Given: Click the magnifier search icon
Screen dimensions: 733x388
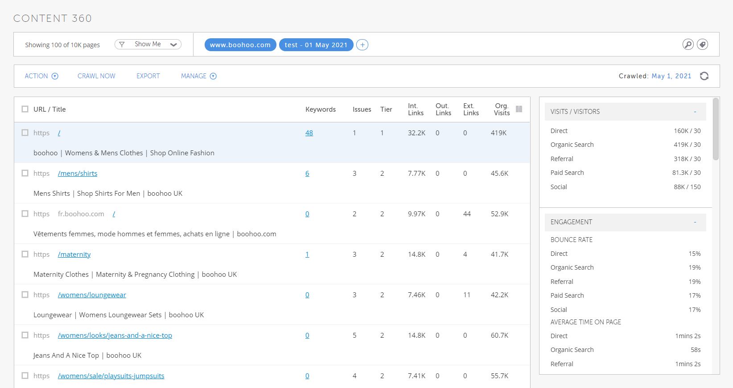Looking at the screenshot, I should click(x=688, y=44).
